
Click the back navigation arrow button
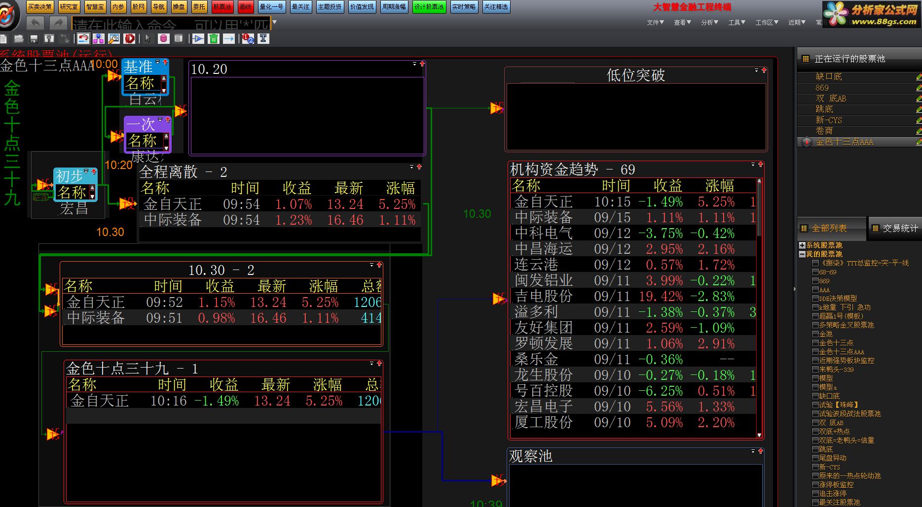click(x=35, y=23)
